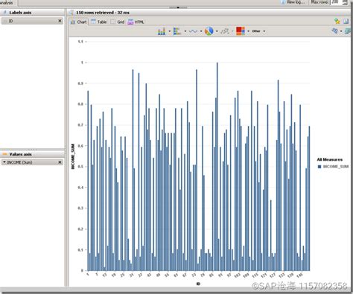Screen dimensions: 353x294
Task: Click the add-to-favorites star icon
Action: tap(337, 22)
